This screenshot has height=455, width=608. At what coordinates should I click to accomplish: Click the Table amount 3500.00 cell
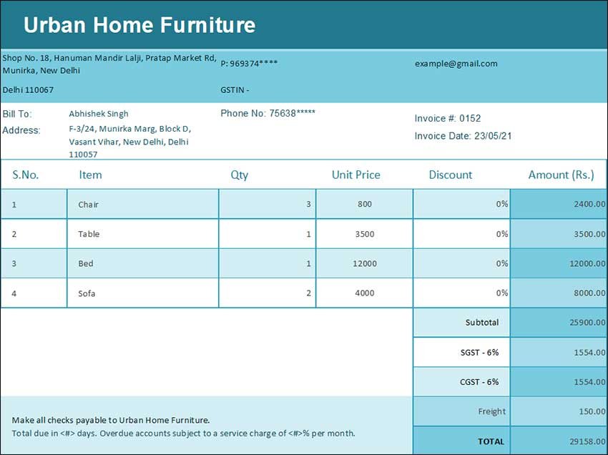(x=559, y=234)
